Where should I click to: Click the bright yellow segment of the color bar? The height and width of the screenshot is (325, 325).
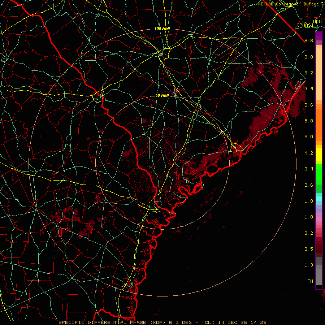click(319, 155)
